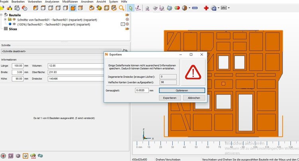Open the Anordnen menu
The image size is (299, 161).
87,2
